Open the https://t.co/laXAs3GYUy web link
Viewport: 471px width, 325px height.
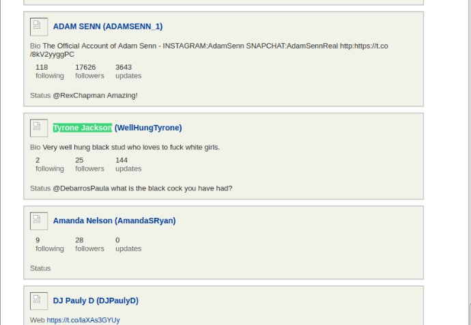[83, 320]
